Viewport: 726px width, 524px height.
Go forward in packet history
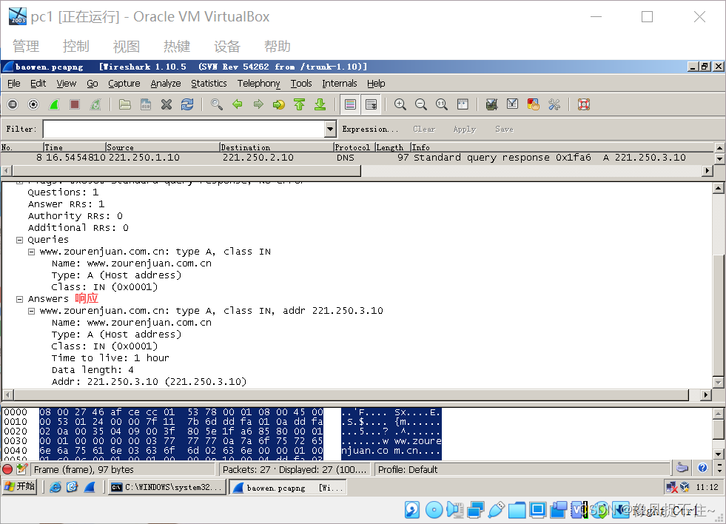click(258, 104)
